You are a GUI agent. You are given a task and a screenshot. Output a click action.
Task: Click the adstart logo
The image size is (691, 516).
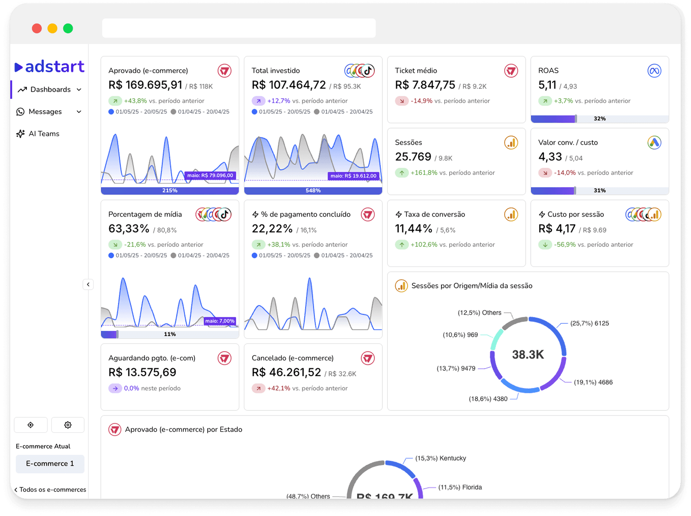point(50,67)
